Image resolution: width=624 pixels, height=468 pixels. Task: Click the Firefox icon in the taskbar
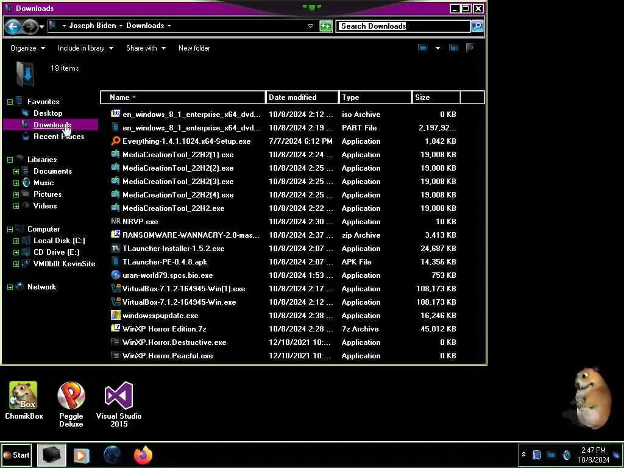coord(143,455)
